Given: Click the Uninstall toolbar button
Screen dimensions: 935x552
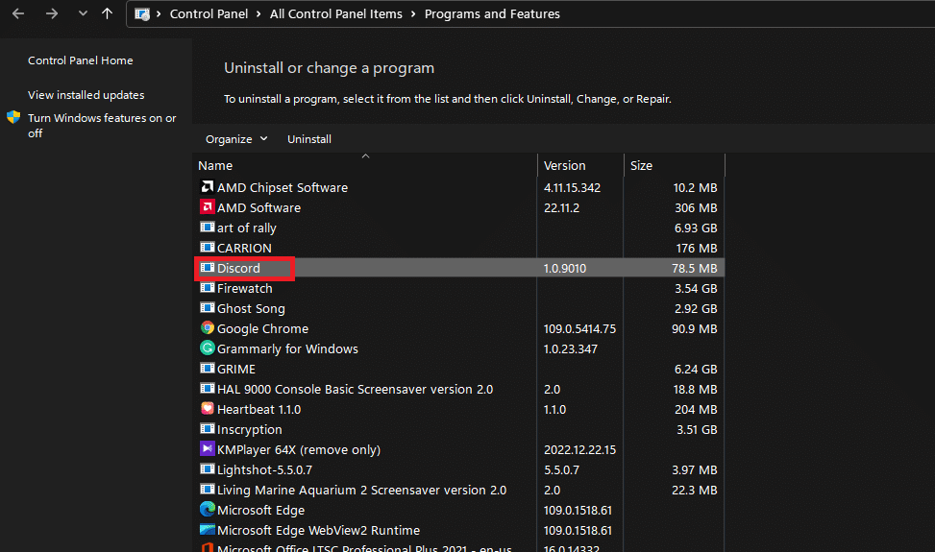Looking at the screenshot, I should click(308, 139).
